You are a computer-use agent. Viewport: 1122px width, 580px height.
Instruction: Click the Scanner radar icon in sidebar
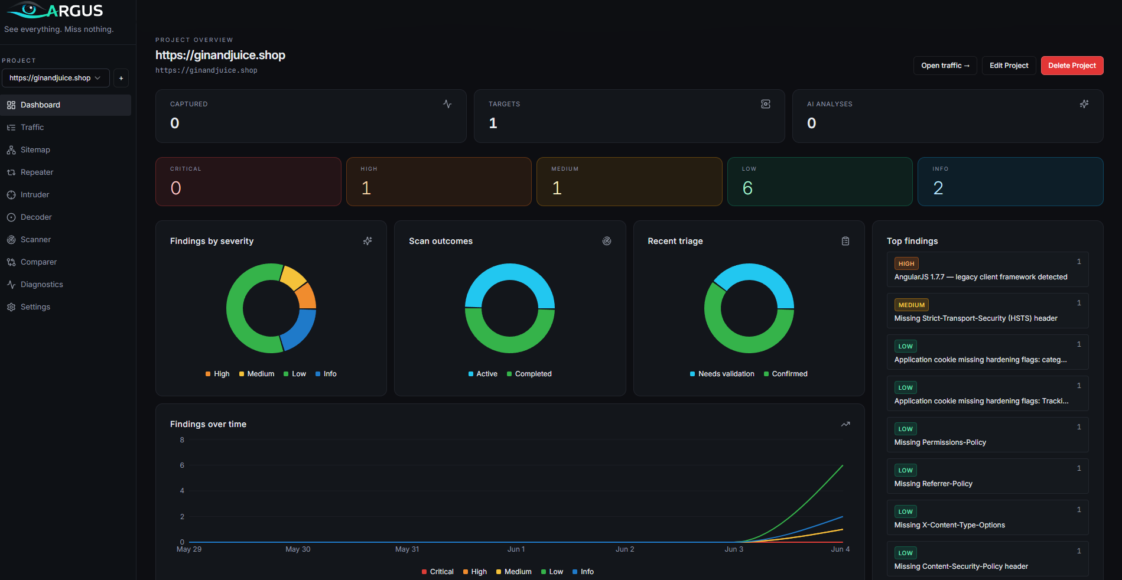click(x=11, y=240)
